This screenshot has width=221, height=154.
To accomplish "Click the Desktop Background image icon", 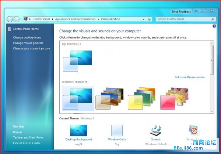I will coord(78,130).
